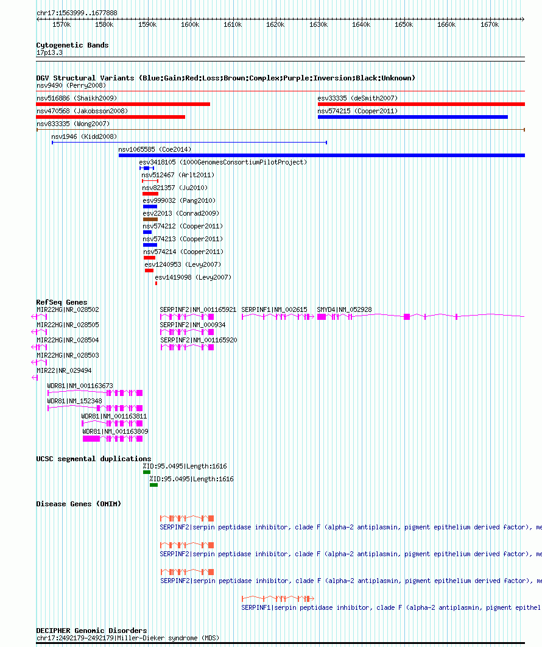Click the OMIM SERPINF1 orange gene model
Image resolution: width=542 pixels, height=647 pixels.
[278, 598]
